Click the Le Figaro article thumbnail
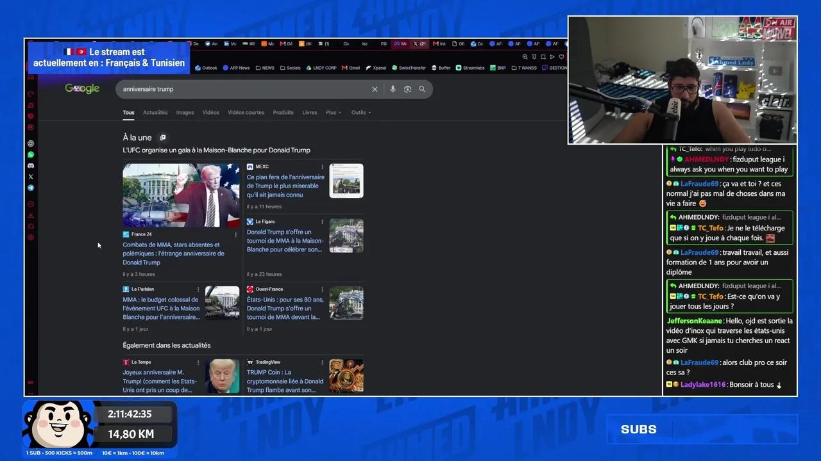This screenshot has width=821, height=461. (x=346, y=236)
